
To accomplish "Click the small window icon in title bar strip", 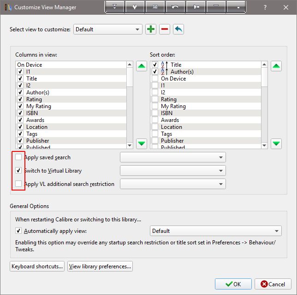I will pos(155,7).
